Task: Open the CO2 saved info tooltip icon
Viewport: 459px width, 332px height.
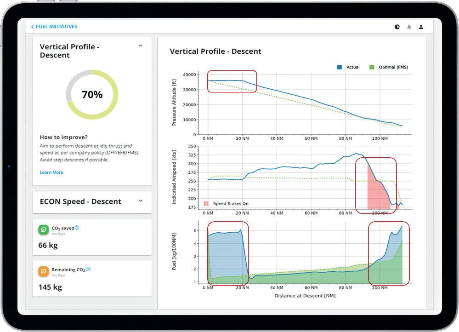Action: (x=77, y=228)
